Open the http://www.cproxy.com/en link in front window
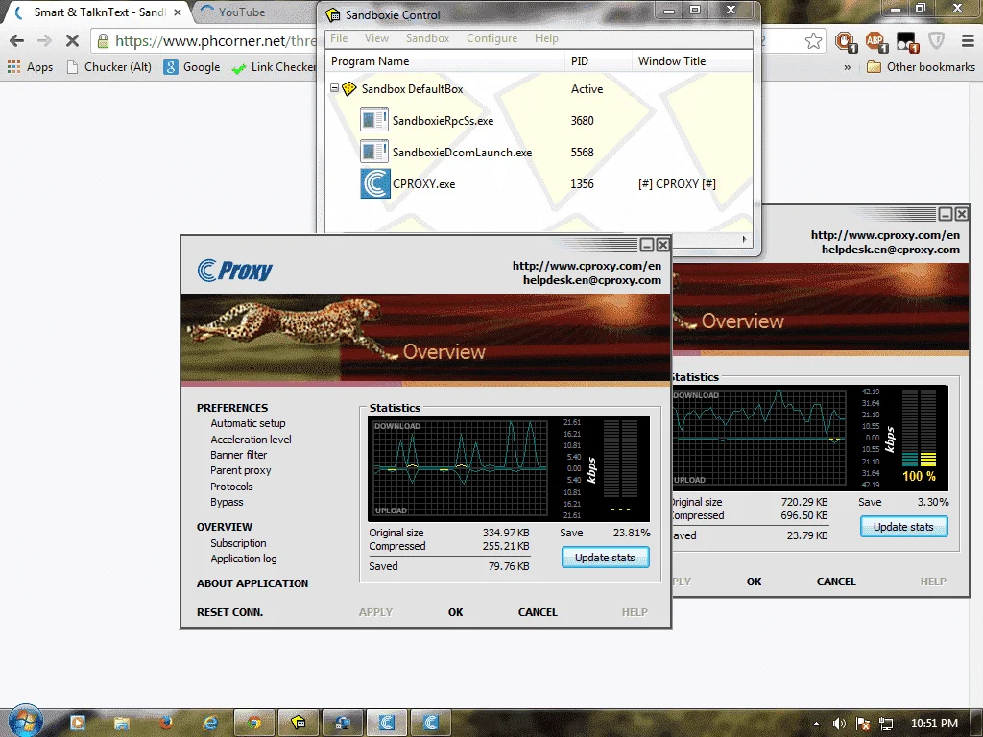Viewport: 983px width, 737px height. point(587,266)
